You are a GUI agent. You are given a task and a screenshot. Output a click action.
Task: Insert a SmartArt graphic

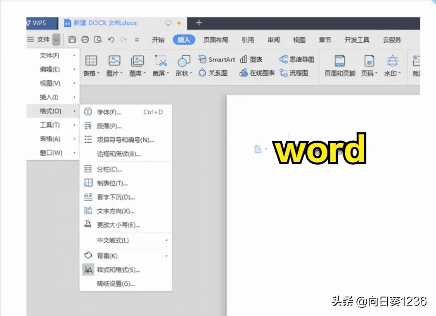[x=216, y=59]
